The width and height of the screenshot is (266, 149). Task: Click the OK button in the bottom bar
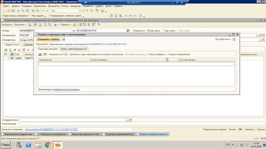[x=240, y=130]
